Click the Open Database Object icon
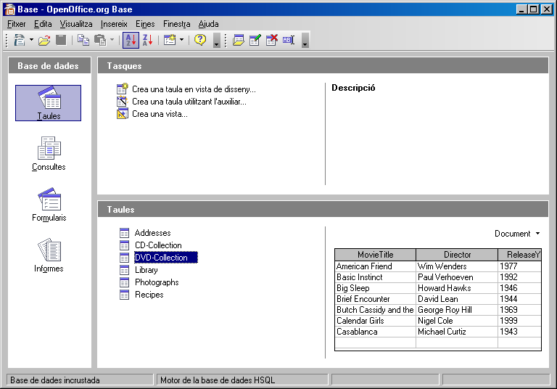Image resolution: width=557 pixels, height=389 pixels. click(239, 40)
